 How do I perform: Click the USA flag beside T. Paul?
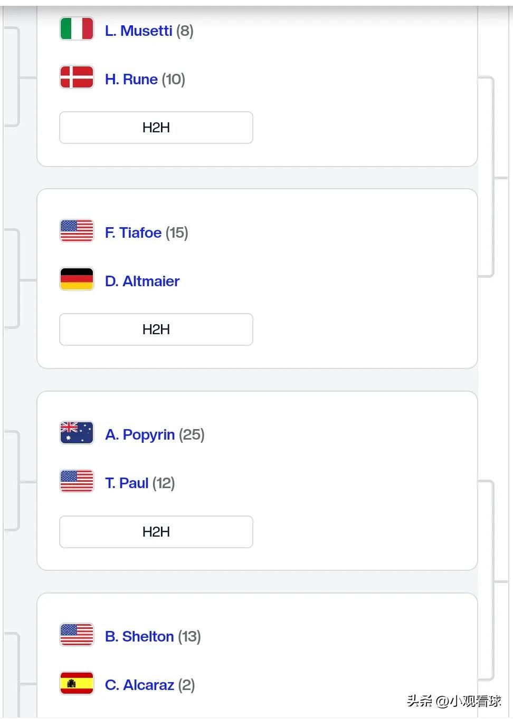[77, 481]
